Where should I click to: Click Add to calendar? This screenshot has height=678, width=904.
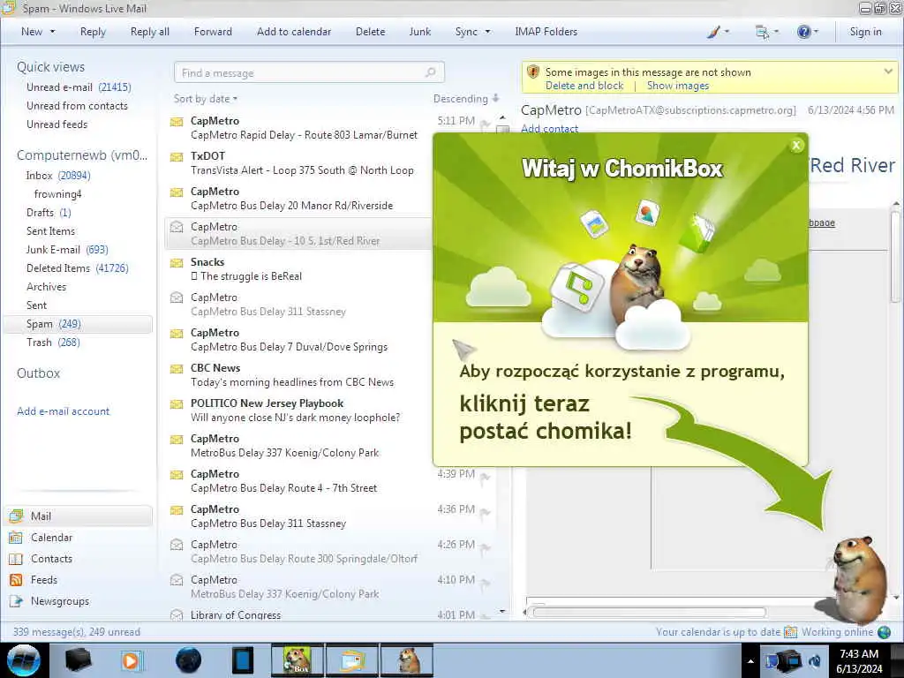coord(294,32)
